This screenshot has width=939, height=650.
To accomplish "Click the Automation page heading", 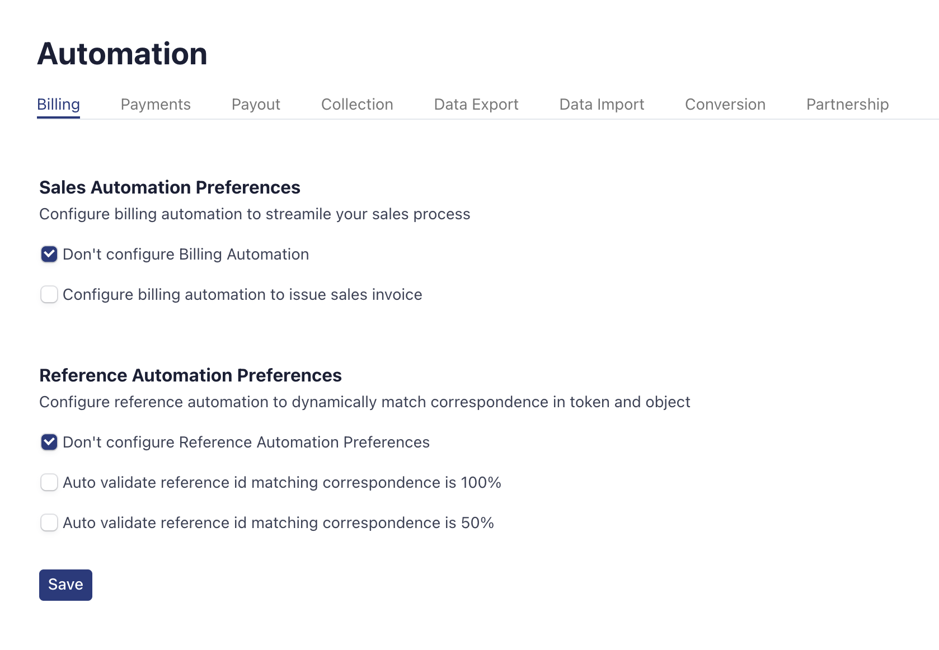I will coord(122,54).
